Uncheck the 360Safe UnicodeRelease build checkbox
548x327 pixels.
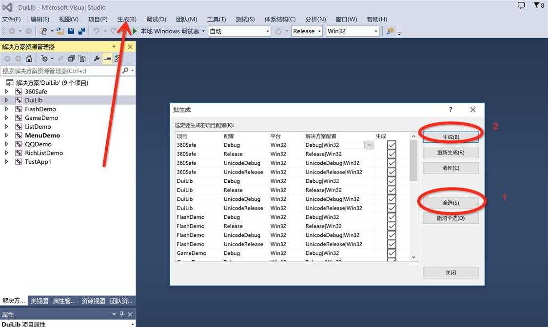(x=392, y=172)
